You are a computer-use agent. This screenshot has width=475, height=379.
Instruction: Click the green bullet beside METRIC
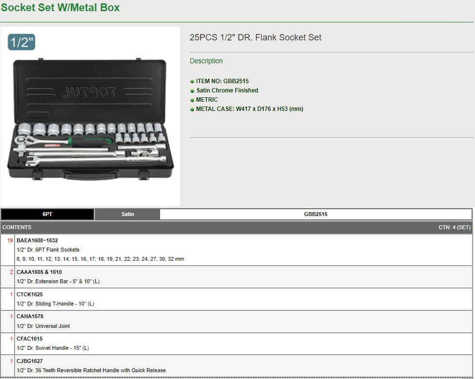[192, 100]
